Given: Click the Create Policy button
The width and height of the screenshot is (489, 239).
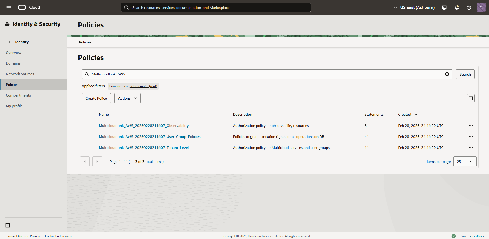Looking at the screenshot, I should 96,98.
